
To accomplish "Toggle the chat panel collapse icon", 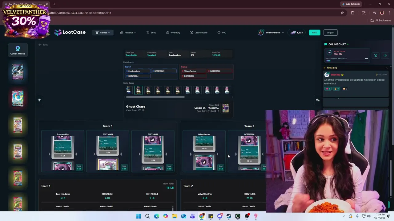I will tap(318, 100).
